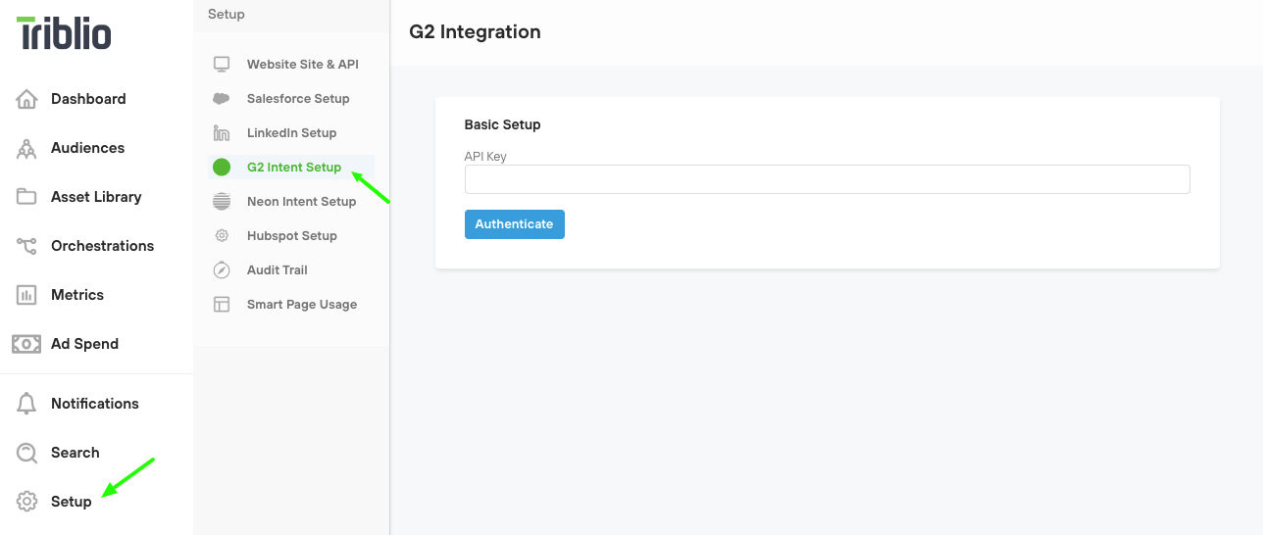Screen dimensions: 1263x535
Task: Click the Setup submenu header text
Action: point(227,15)
